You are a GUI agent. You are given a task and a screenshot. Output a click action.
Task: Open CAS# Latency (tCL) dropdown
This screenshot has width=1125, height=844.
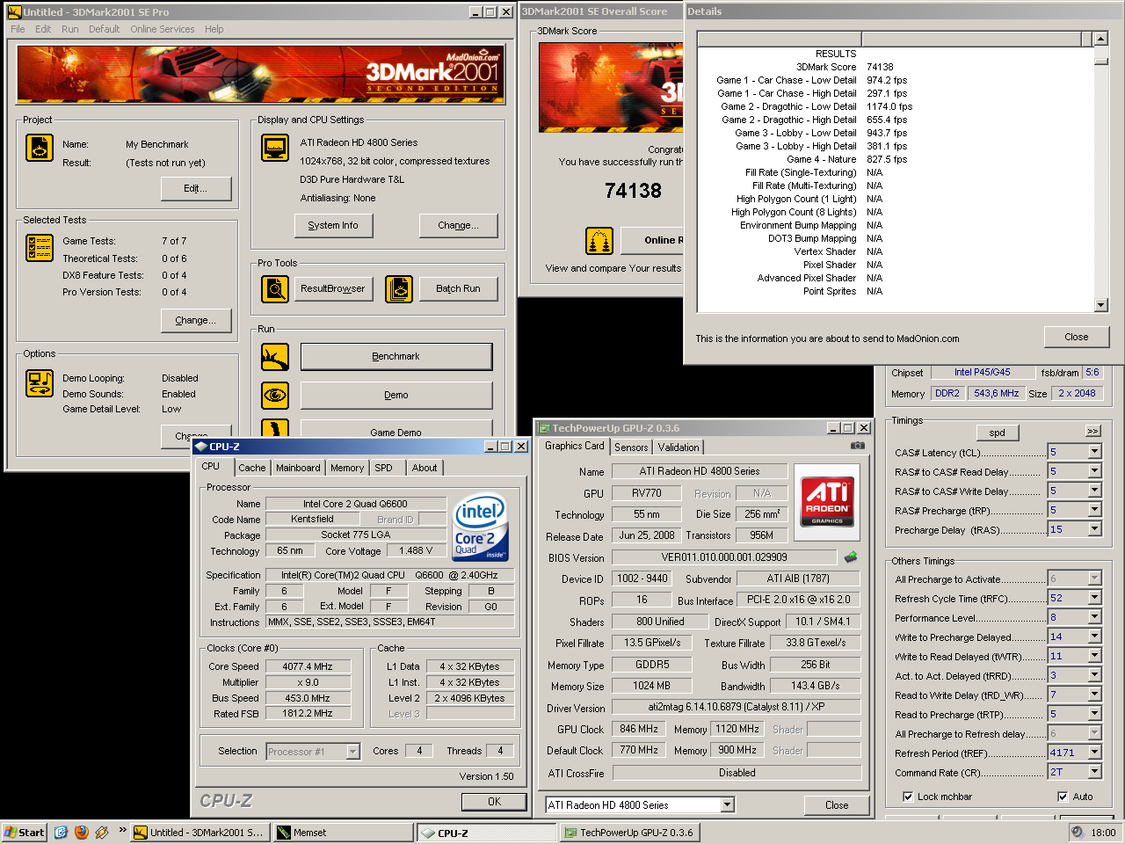(1095, 452)
